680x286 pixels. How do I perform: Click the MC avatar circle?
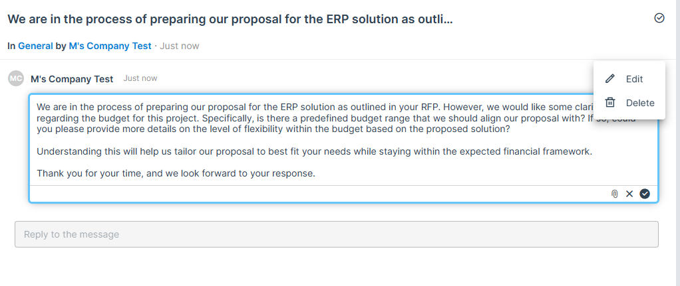tap(16, 78)
